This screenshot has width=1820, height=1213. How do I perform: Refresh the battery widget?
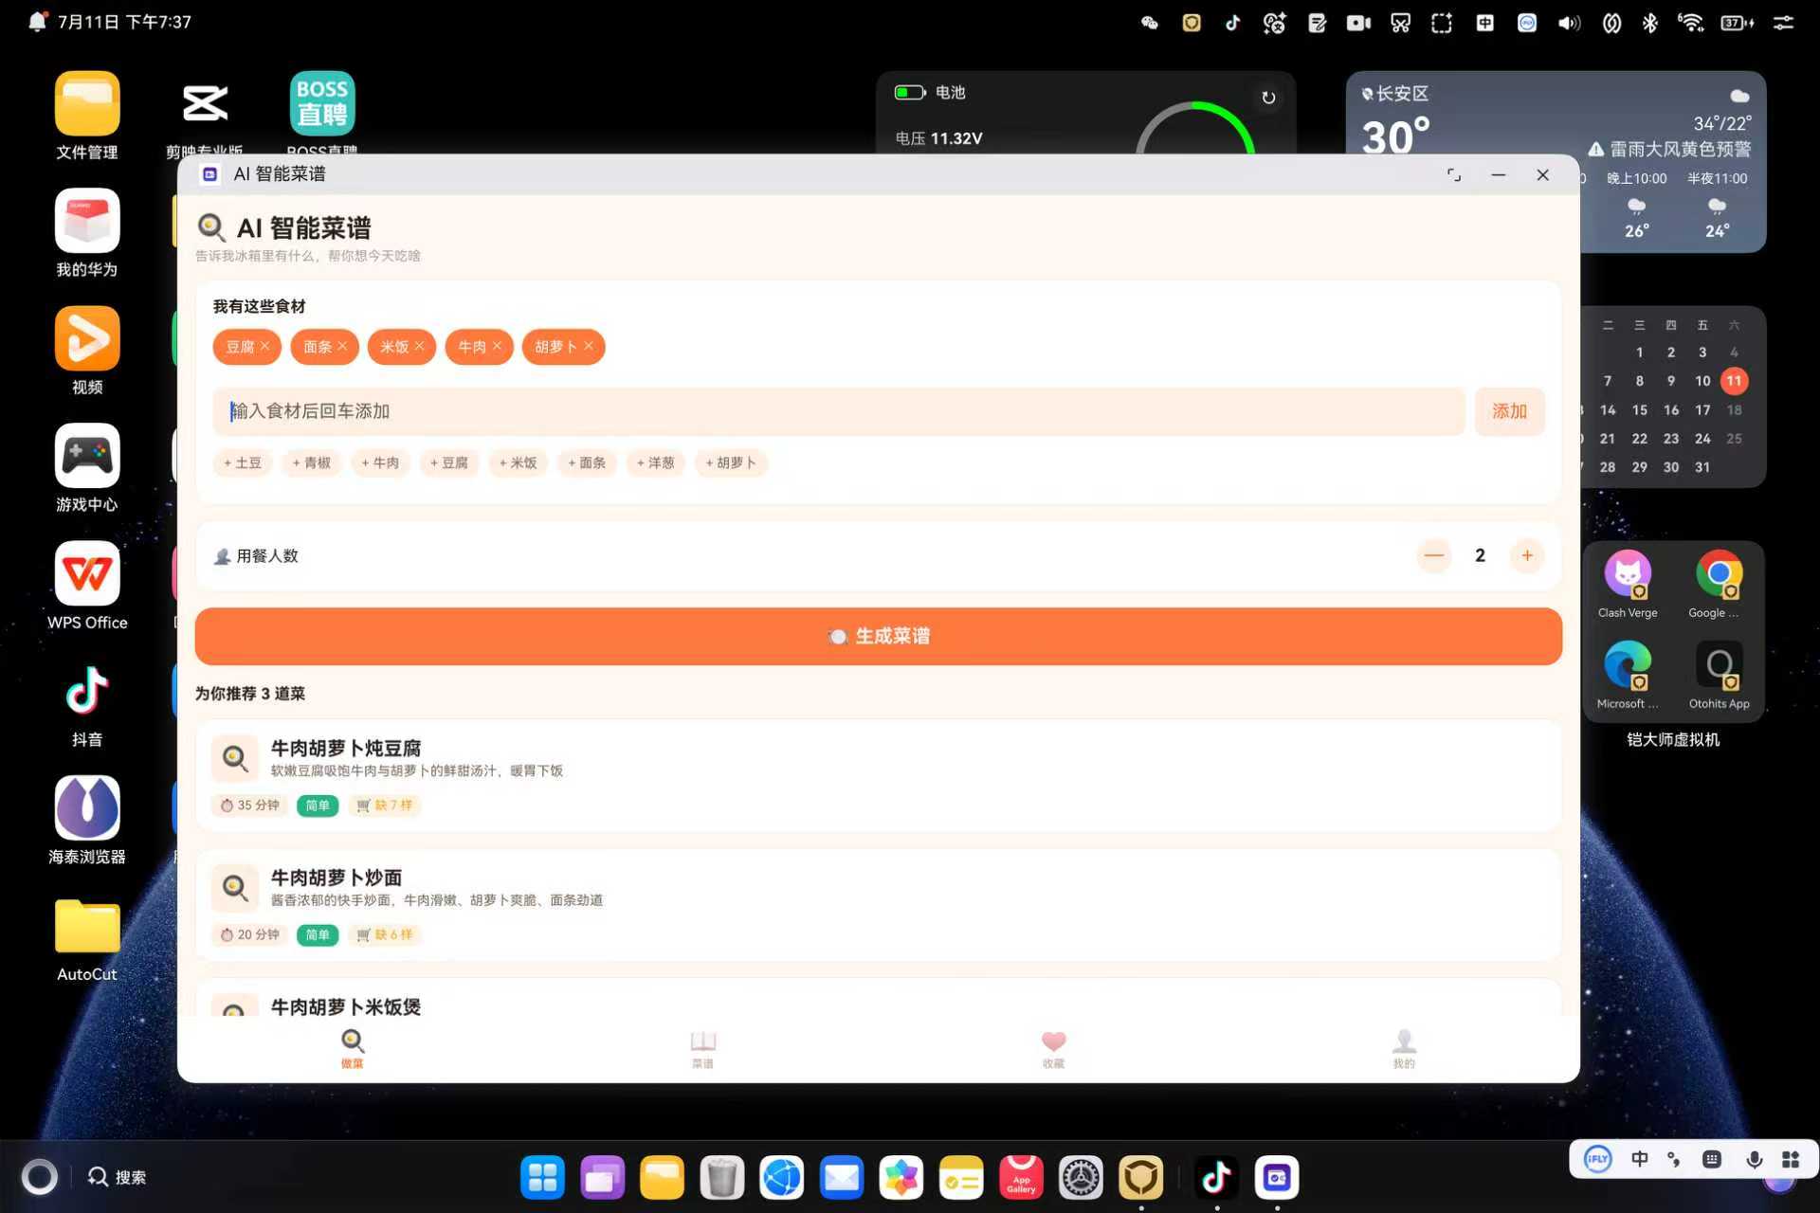click(1268, 98)
